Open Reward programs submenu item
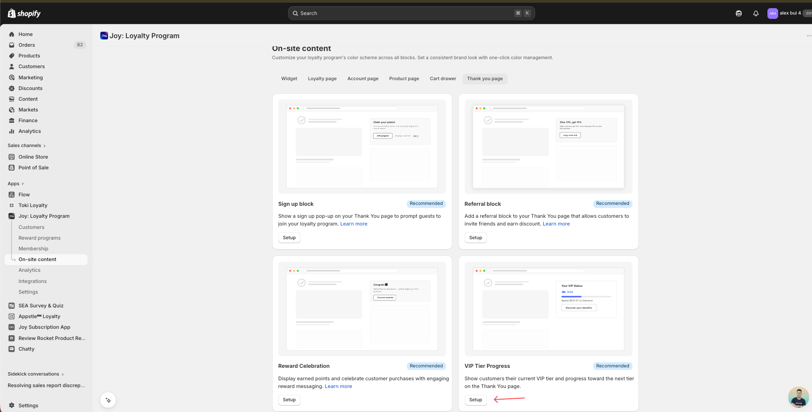The width and height of the screenshot is (812, 412). (x=39, y=238)
